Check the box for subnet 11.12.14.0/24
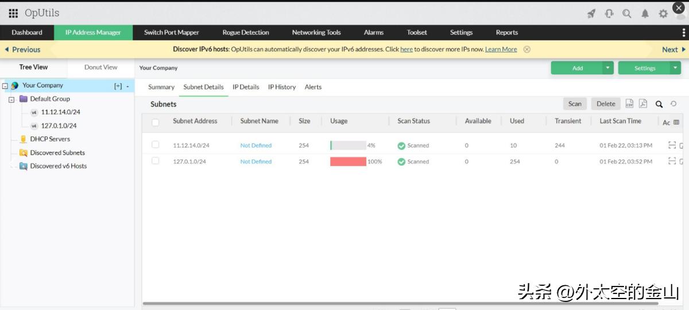Image resolution: width=689 pixels, height=310 pixels. coord(156,145)
